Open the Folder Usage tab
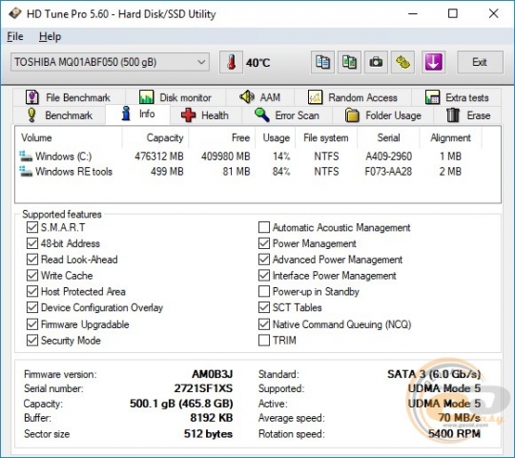 pos(383,115)
